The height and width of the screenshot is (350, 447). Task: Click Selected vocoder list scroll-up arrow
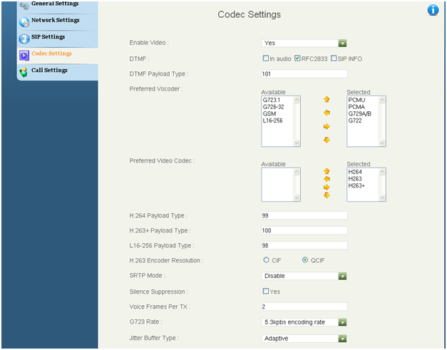pyautogui.click(x=382, y=100)
